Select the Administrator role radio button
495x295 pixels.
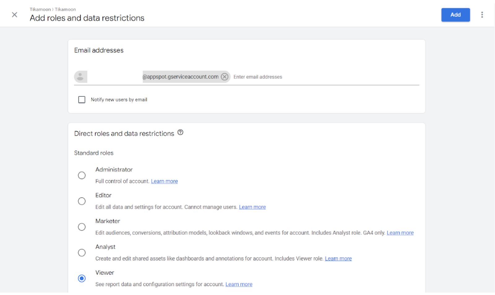point(82,175)
